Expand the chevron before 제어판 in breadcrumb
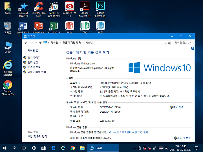Image resolution: width=203 pixels, height=152 pixels. (48, 43)
